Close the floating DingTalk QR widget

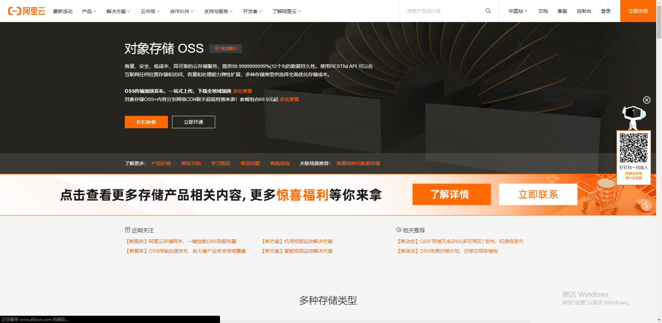tap(647, 100)
